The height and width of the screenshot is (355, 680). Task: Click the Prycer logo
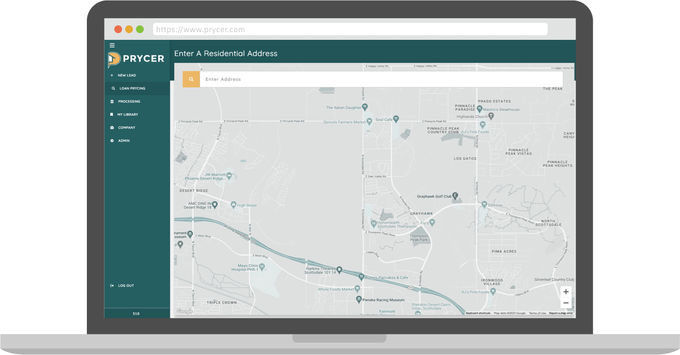tap(136, 60)
